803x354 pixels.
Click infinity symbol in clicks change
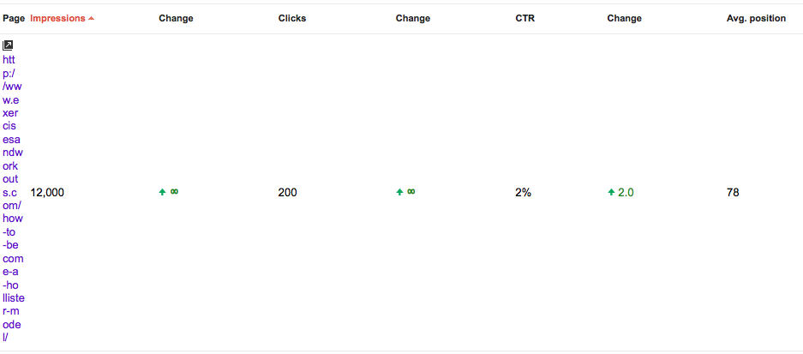tap(411, 192)
